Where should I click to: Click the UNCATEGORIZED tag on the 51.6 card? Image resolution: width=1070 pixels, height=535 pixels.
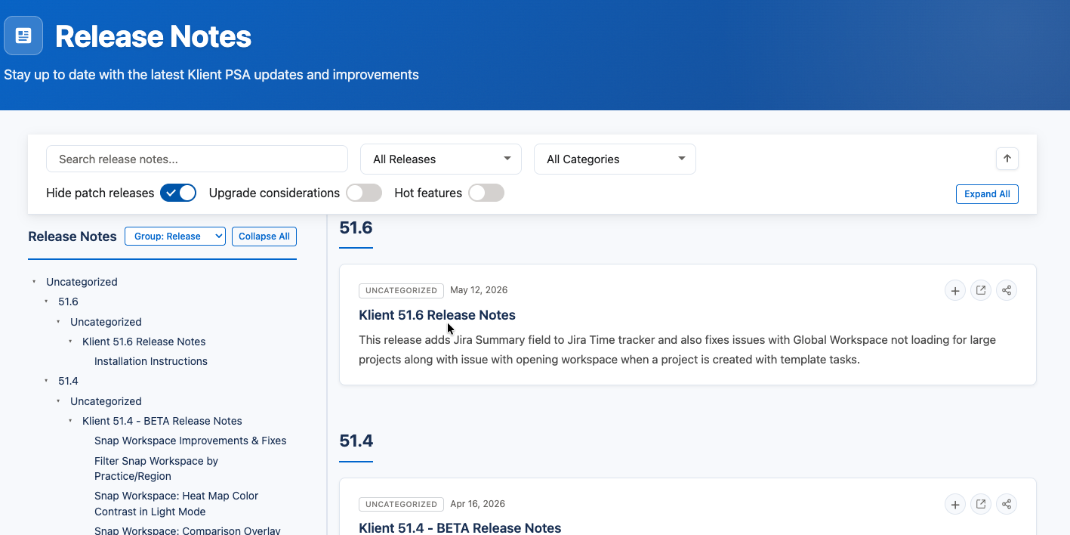tap(401, 290)
